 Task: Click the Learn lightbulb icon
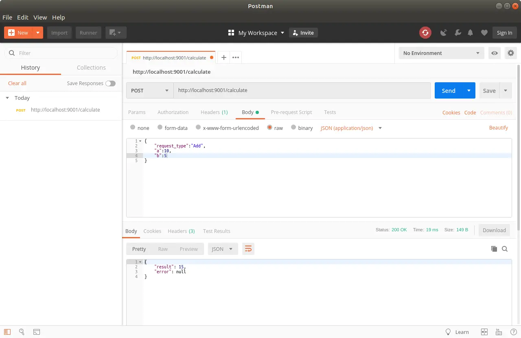[448, 332]
